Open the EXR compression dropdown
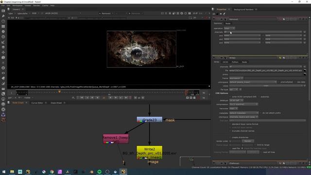Screen dimensions: 311x175 (244, 104)
